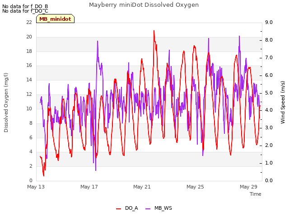Screen dimensions: 289x217
Task: Click the purple MB_WS legend swatch
Action: click(x=148, y=209)
